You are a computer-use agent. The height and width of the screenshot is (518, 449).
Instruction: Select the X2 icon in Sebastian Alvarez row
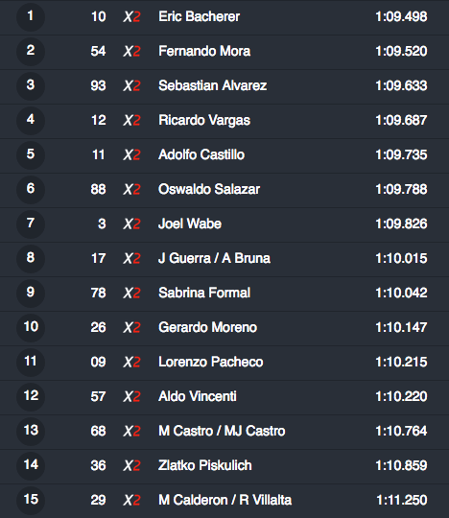pyautogui.click(x=131, y=86)
